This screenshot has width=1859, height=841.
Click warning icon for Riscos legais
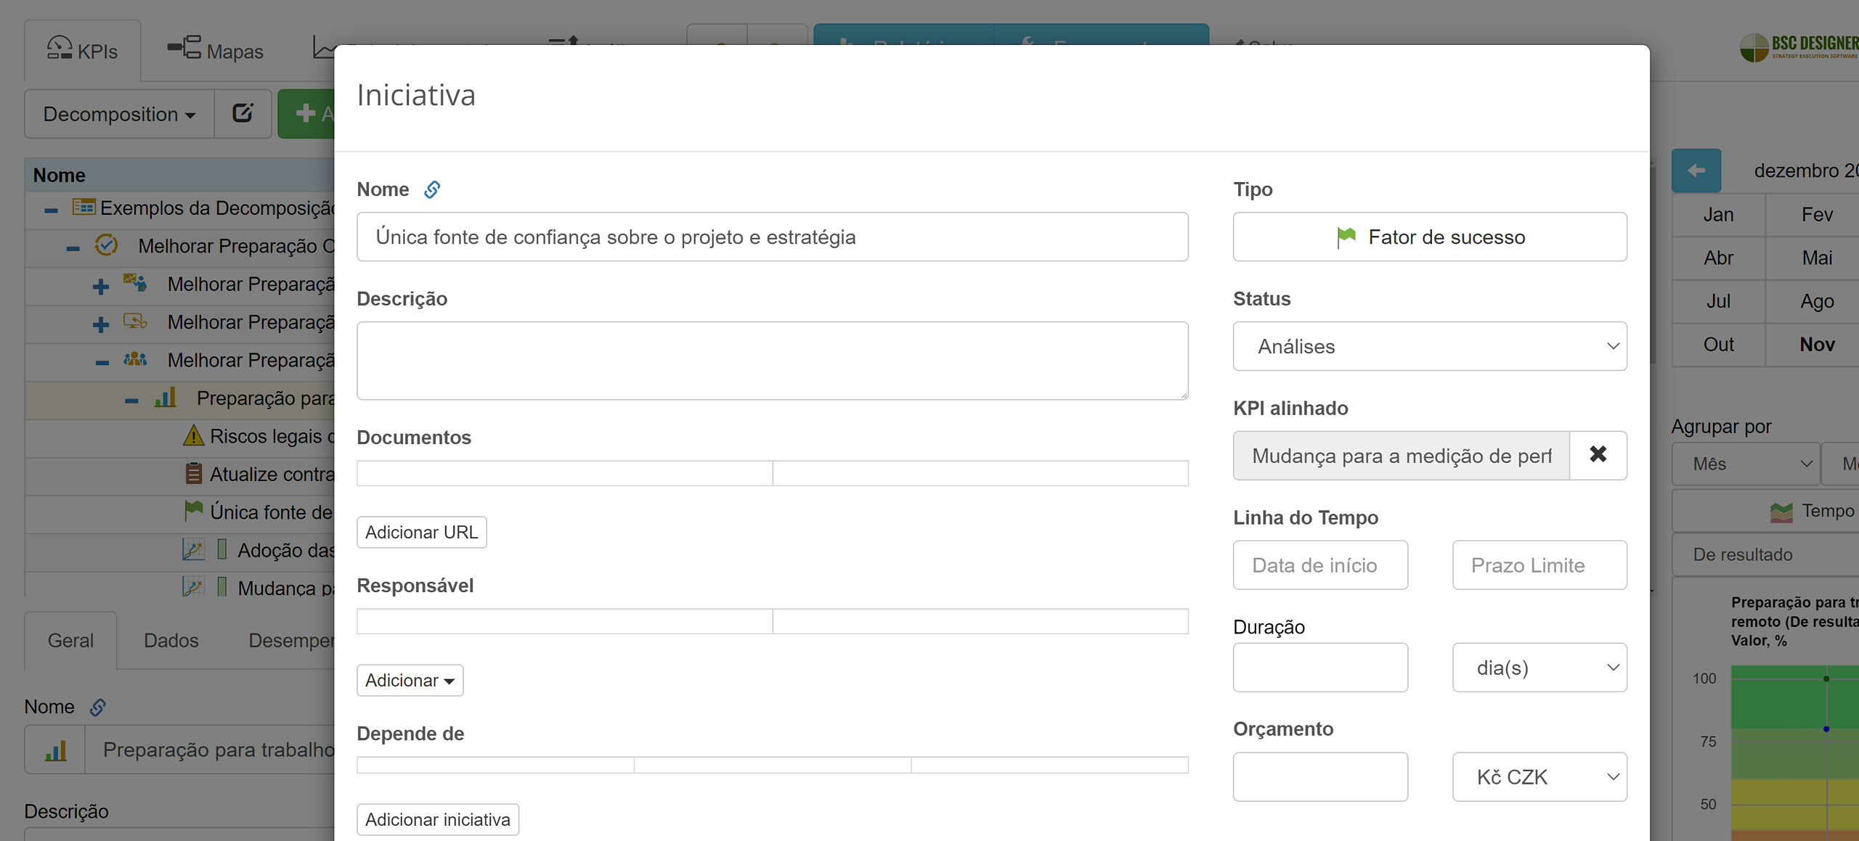[193, 436]
